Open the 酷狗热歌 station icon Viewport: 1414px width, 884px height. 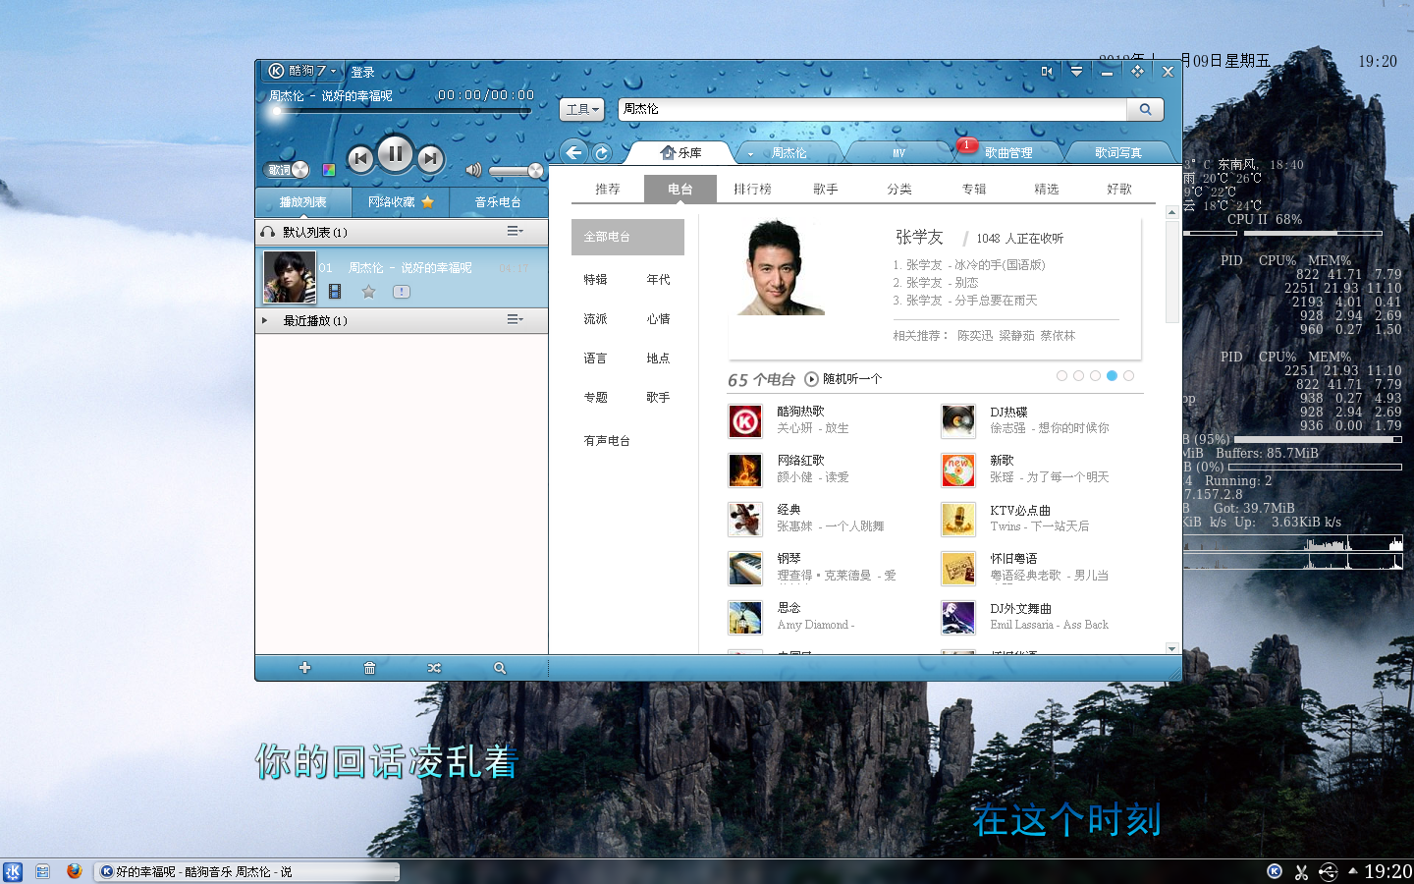pyautogui.click(x=745, y=421)
